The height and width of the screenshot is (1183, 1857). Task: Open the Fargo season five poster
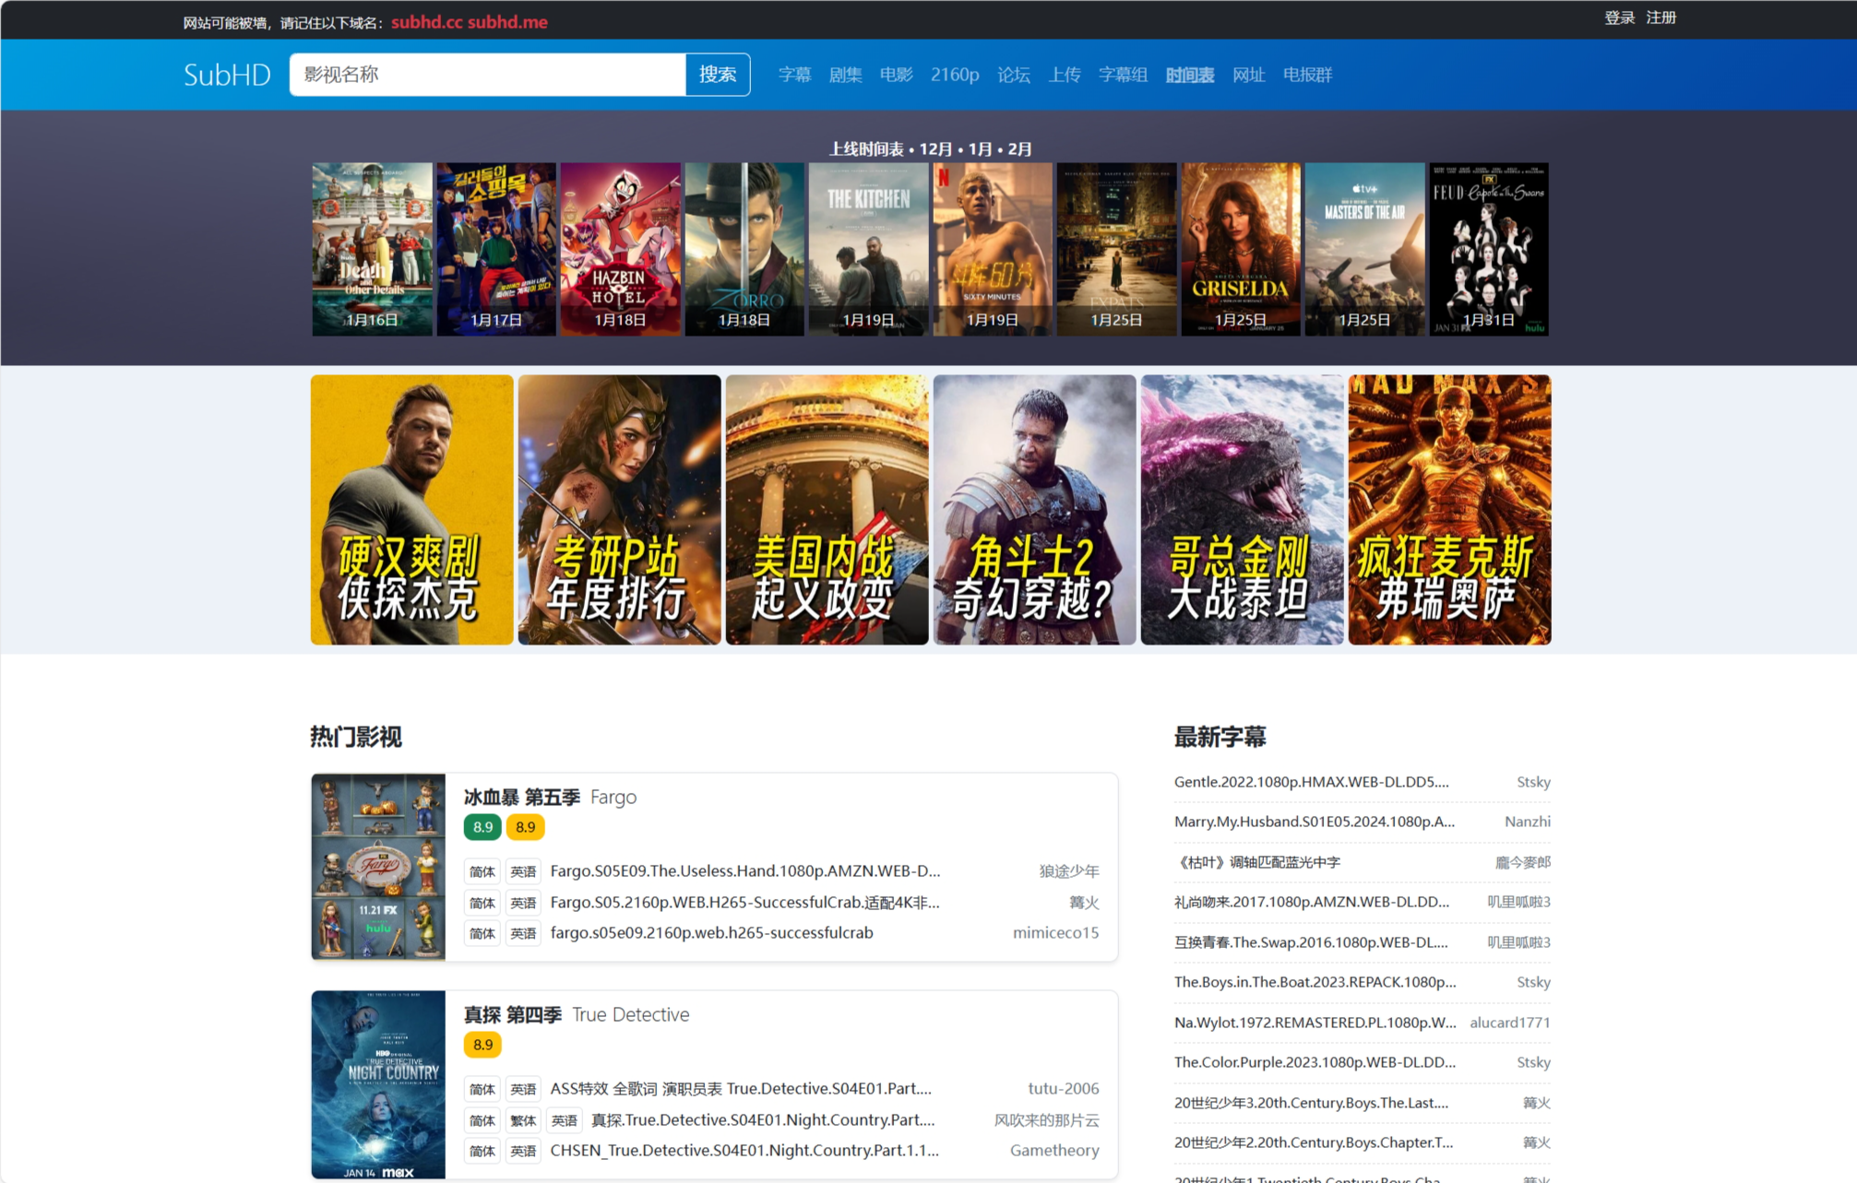378,867
